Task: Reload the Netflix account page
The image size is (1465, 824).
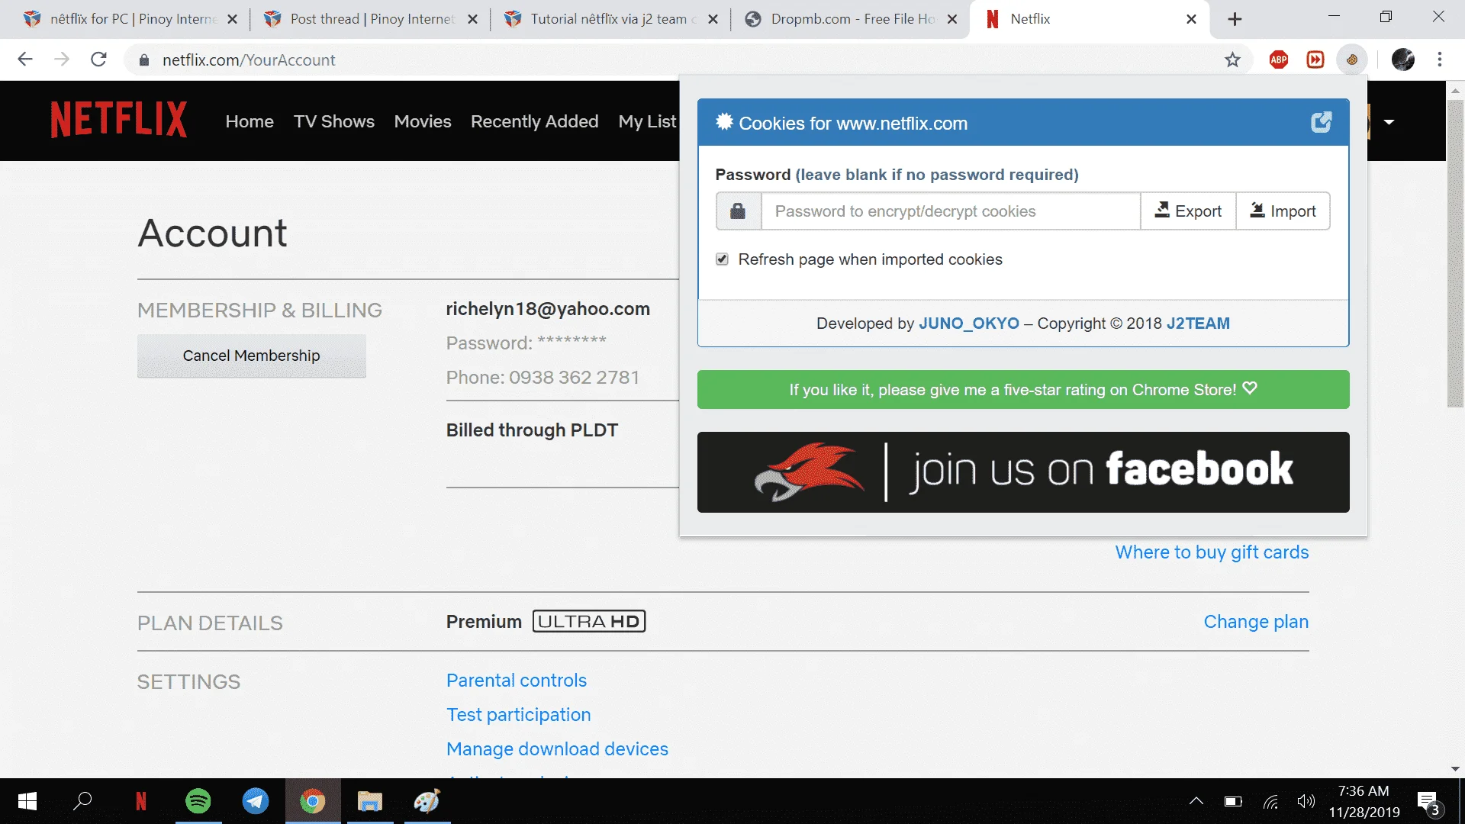Action: click(98, 60)
